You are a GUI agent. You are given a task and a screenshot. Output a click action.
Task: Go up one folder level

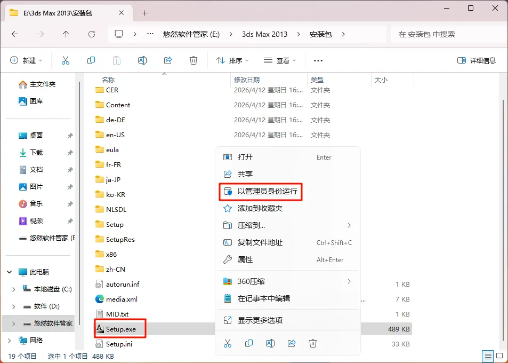[x=66, y=34]
